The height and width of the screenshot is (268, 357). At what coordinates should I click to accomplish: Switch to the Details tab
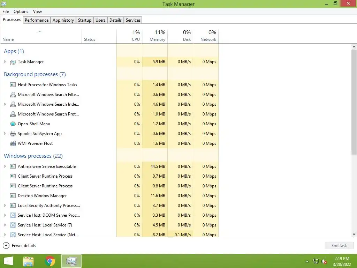coord(115,20)
